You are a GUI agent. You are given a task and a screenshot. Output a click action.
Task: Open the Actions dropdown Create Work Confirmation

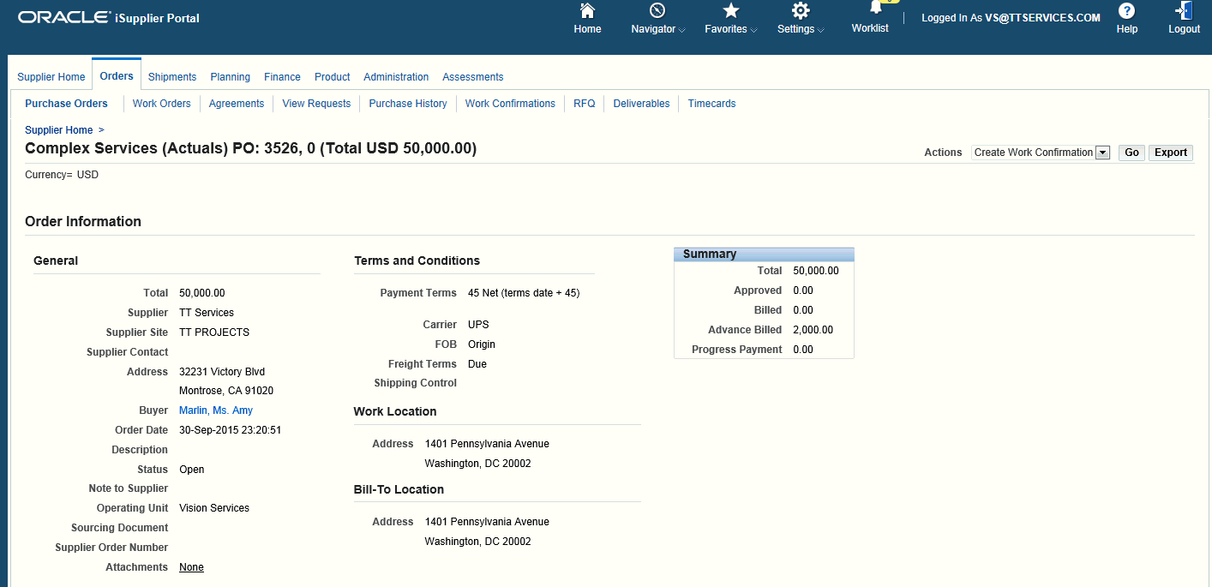click(1041, 153)
